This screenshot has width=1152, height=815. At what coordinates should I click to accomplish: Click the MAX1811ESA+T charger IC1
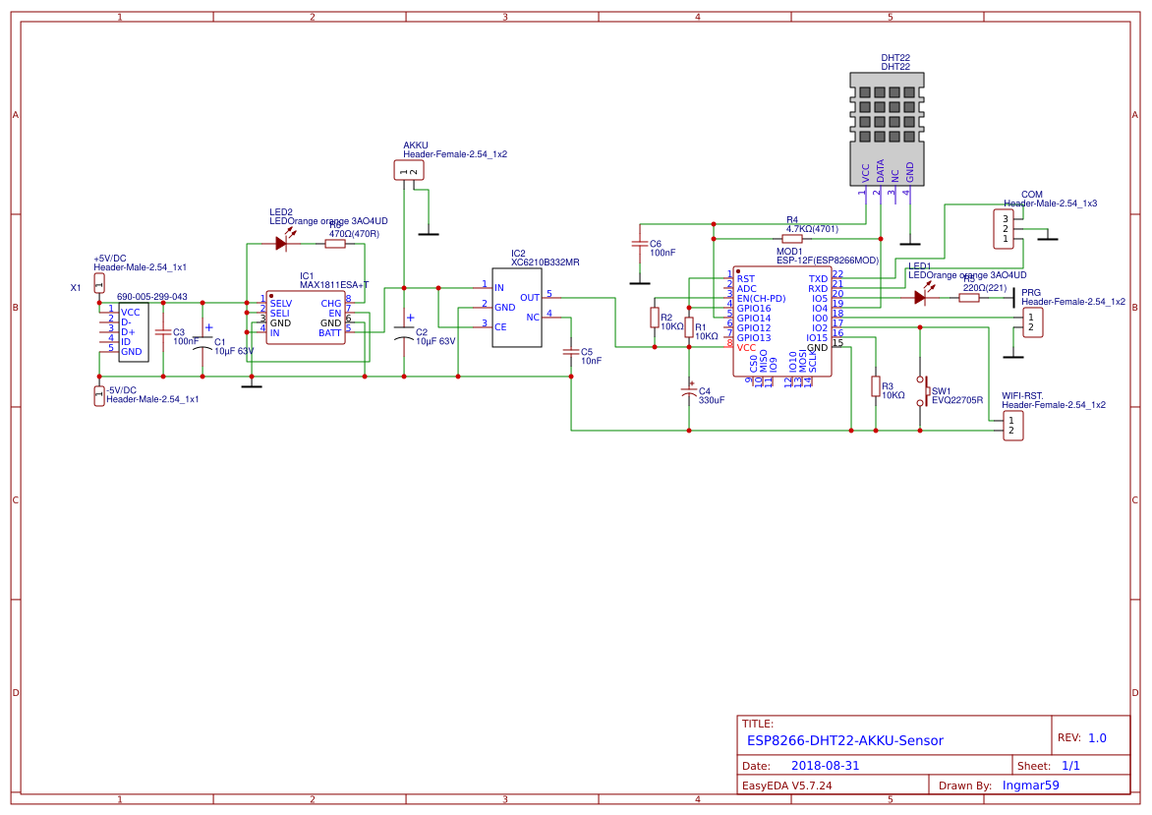308,315
